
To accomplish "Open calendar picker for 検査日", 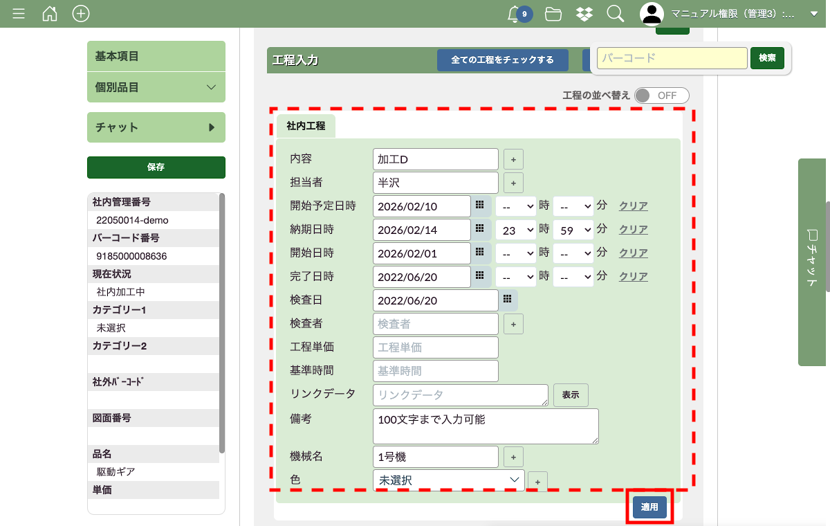I will point(507,300).
